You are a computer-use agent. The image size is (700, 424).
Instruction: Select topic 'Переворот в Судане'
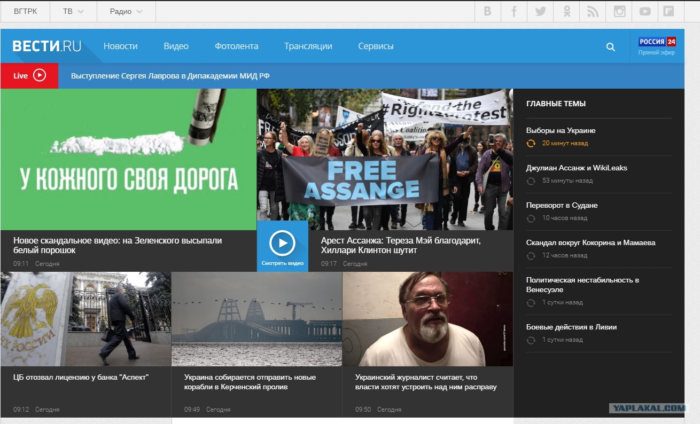(x=562, y=205)
